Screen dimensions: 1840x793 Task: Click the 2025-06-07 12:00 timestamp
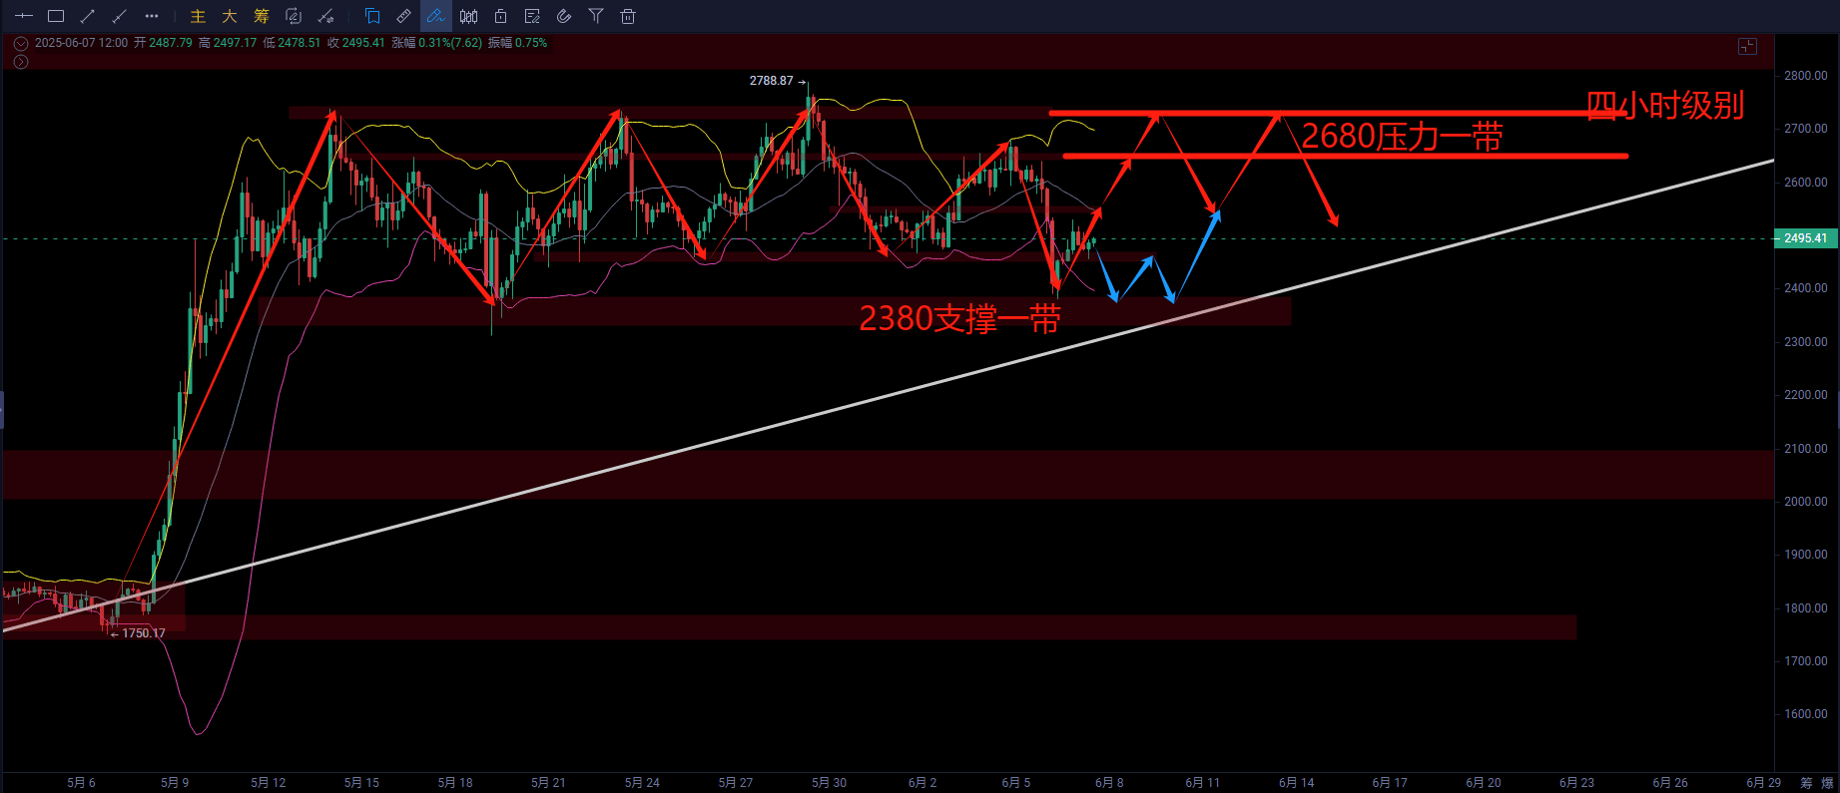81,43
